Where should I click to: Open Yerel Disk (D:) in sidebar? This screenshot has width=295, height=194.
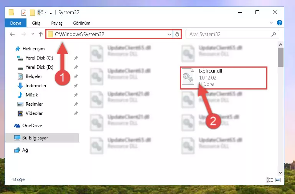click(35, 67)
